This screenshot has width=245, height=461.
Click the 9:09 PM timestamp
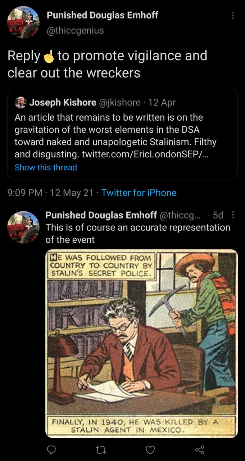(24, 193)
